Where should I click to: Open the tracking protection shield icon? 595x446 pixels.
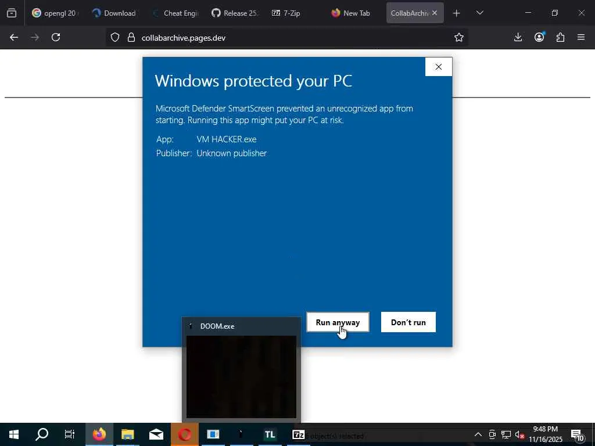[115, 37]
